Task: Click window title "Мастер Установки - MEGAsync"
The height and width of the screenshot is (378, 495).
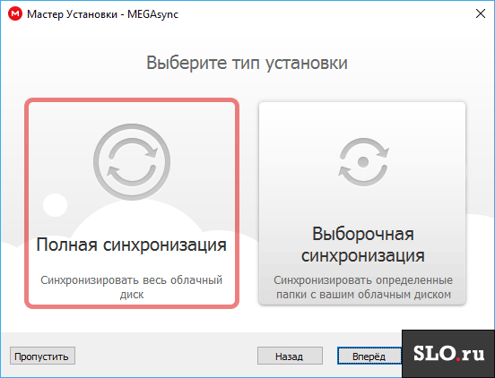Action: pyautogui.click(x=102, y=14)
